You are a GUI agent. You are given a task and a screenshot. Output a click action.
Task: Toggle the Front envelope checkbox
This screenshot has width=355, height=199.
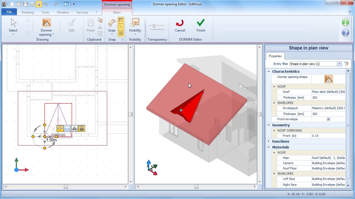pos(328,119)
